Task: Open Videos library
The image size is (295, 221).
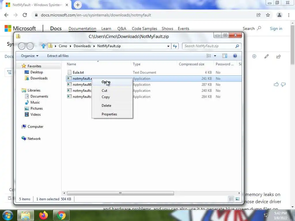Action: click(35, 115)
